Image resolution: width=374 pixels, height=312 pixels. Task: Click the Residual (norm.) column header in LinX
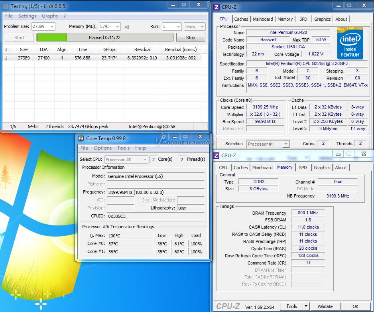[x=181, y=49]
